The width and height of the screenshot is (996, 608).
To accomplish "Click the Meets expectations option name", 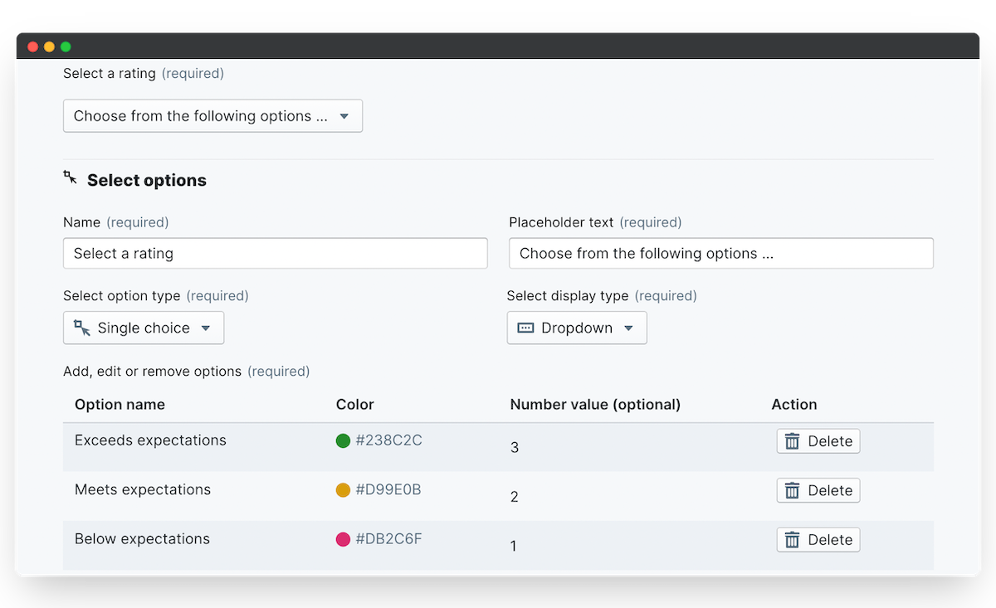I will 143,489.
